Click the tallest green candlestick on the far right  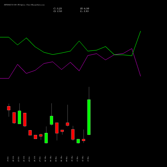pos(89,117)
